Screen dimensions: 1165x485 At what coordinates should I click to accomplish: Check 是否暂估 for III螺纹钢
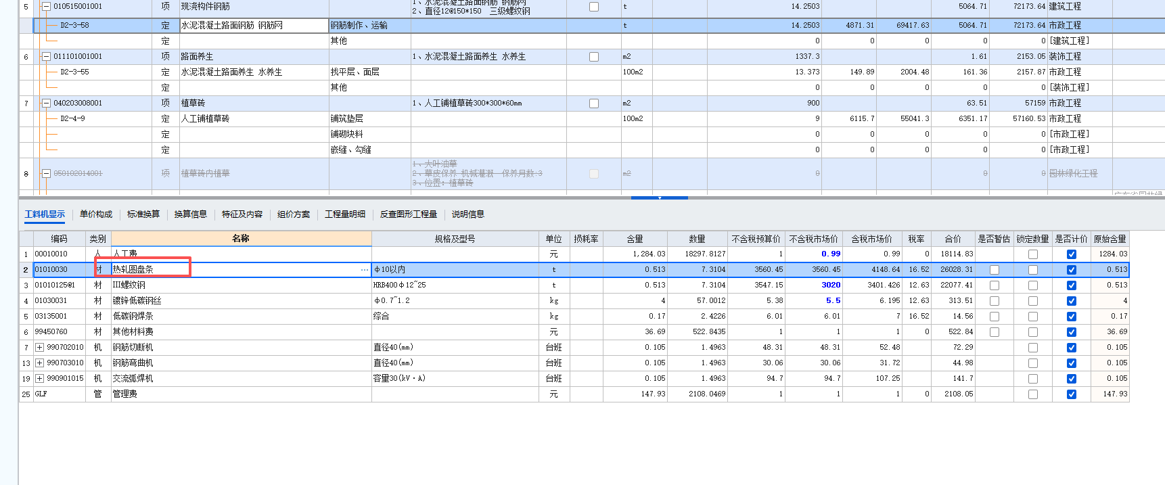995,285
